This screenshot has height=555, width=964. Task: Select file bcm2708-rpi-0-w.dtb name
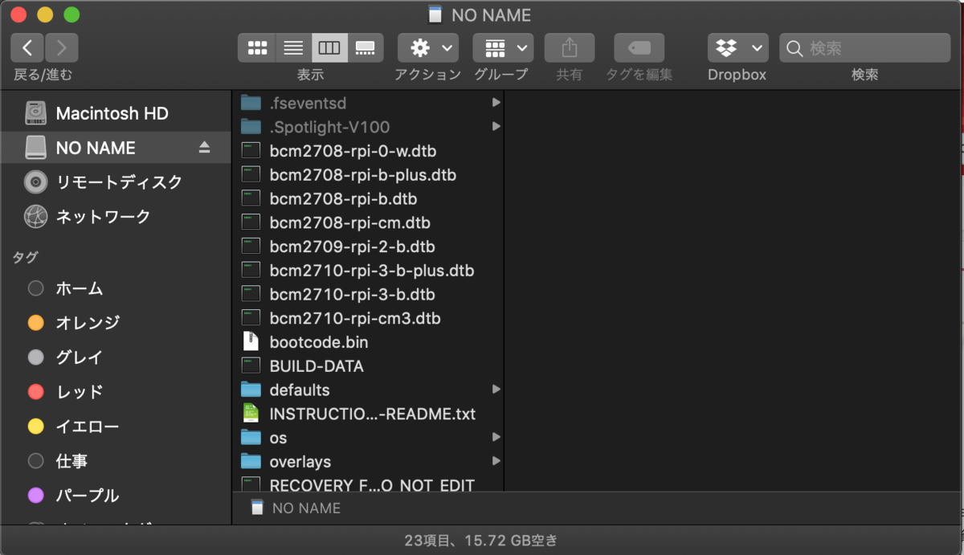[x=353, y=151]
